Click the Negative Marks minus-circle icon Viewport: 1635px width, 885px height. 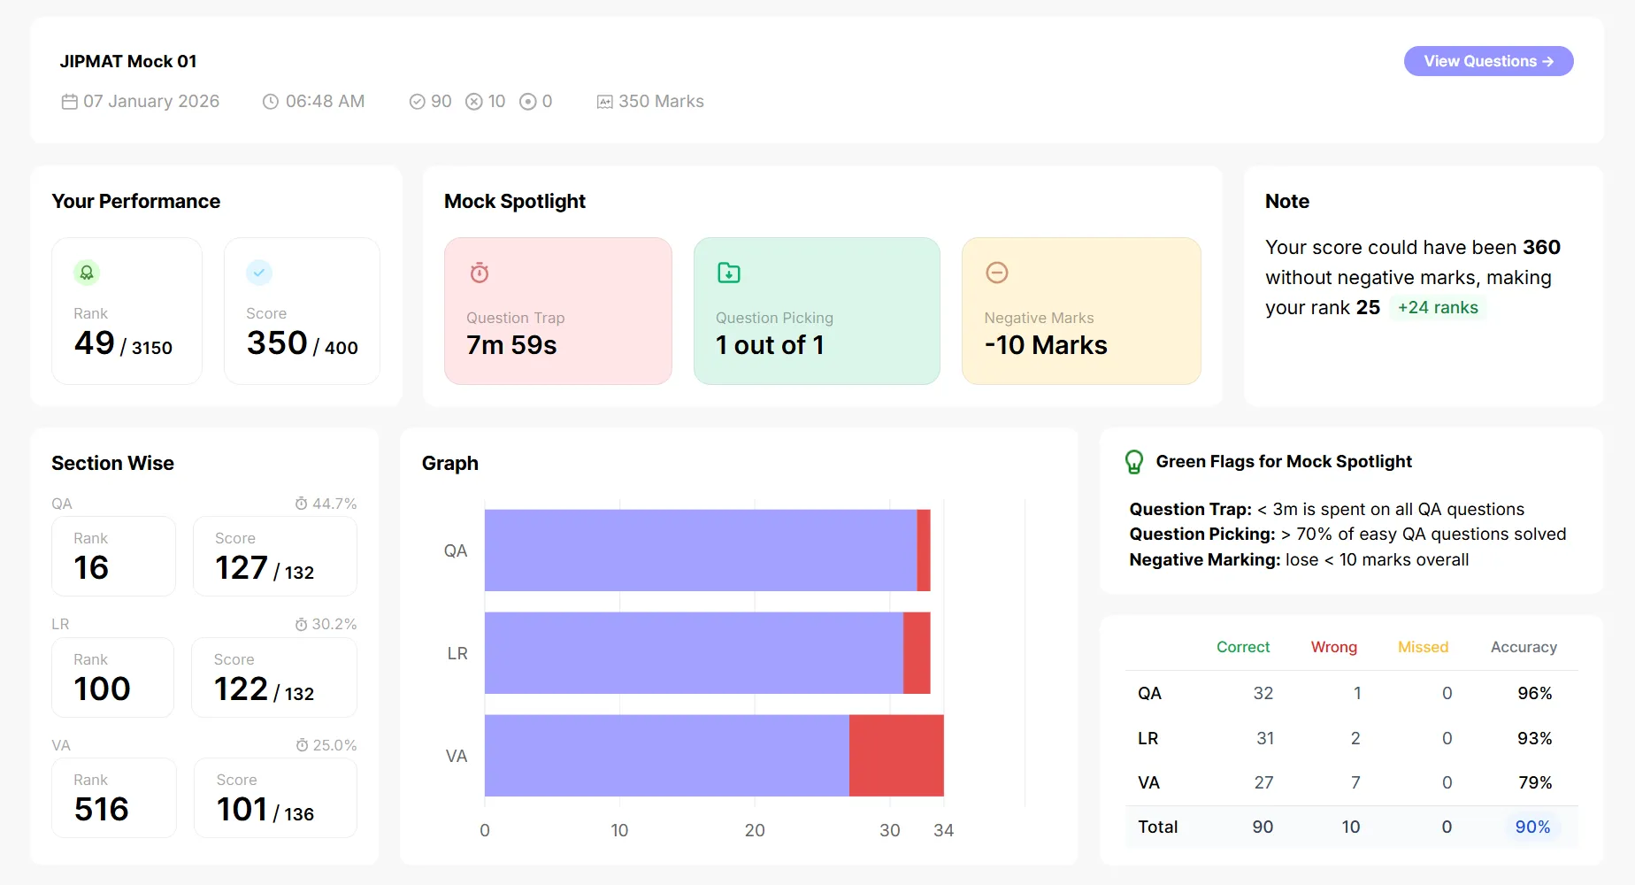pos(997,273)
